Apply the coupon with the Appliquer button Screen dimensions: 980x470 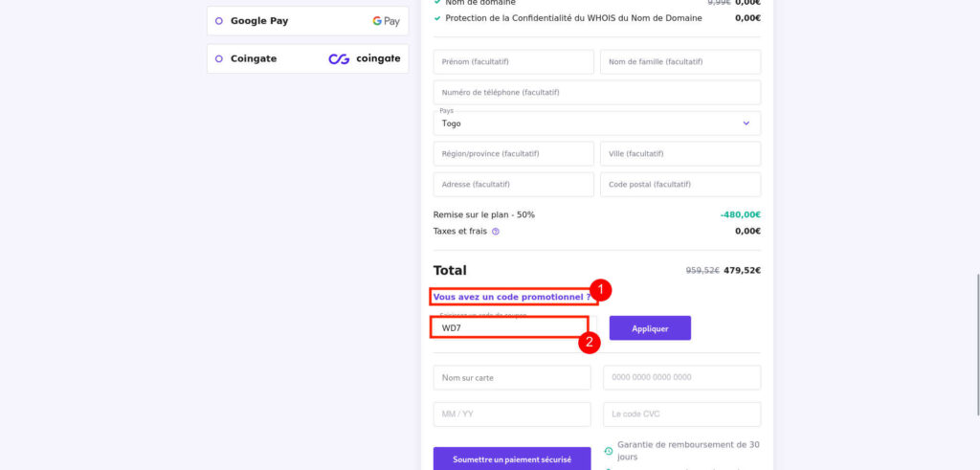pos(650,328)
